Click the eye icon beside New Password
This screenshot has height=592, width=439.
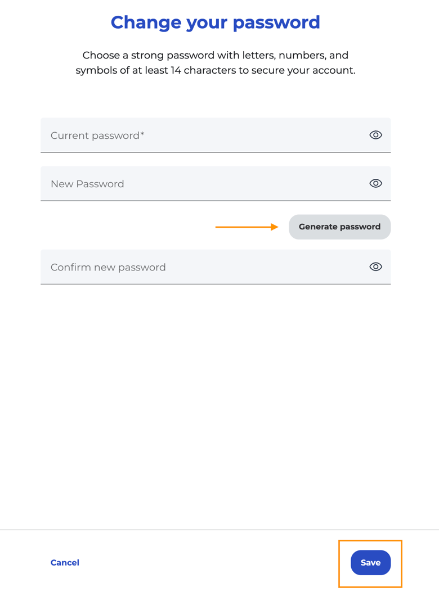(x=375, y=183)
